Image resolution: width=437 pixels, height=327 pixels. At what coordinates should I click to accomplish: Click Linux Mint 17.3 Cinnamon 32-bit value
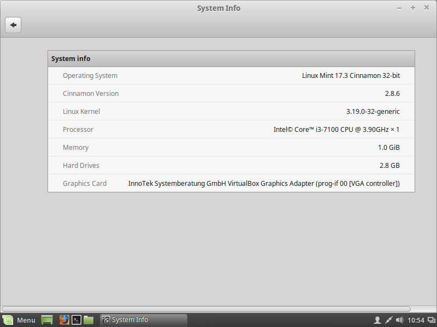coord(351,76)
